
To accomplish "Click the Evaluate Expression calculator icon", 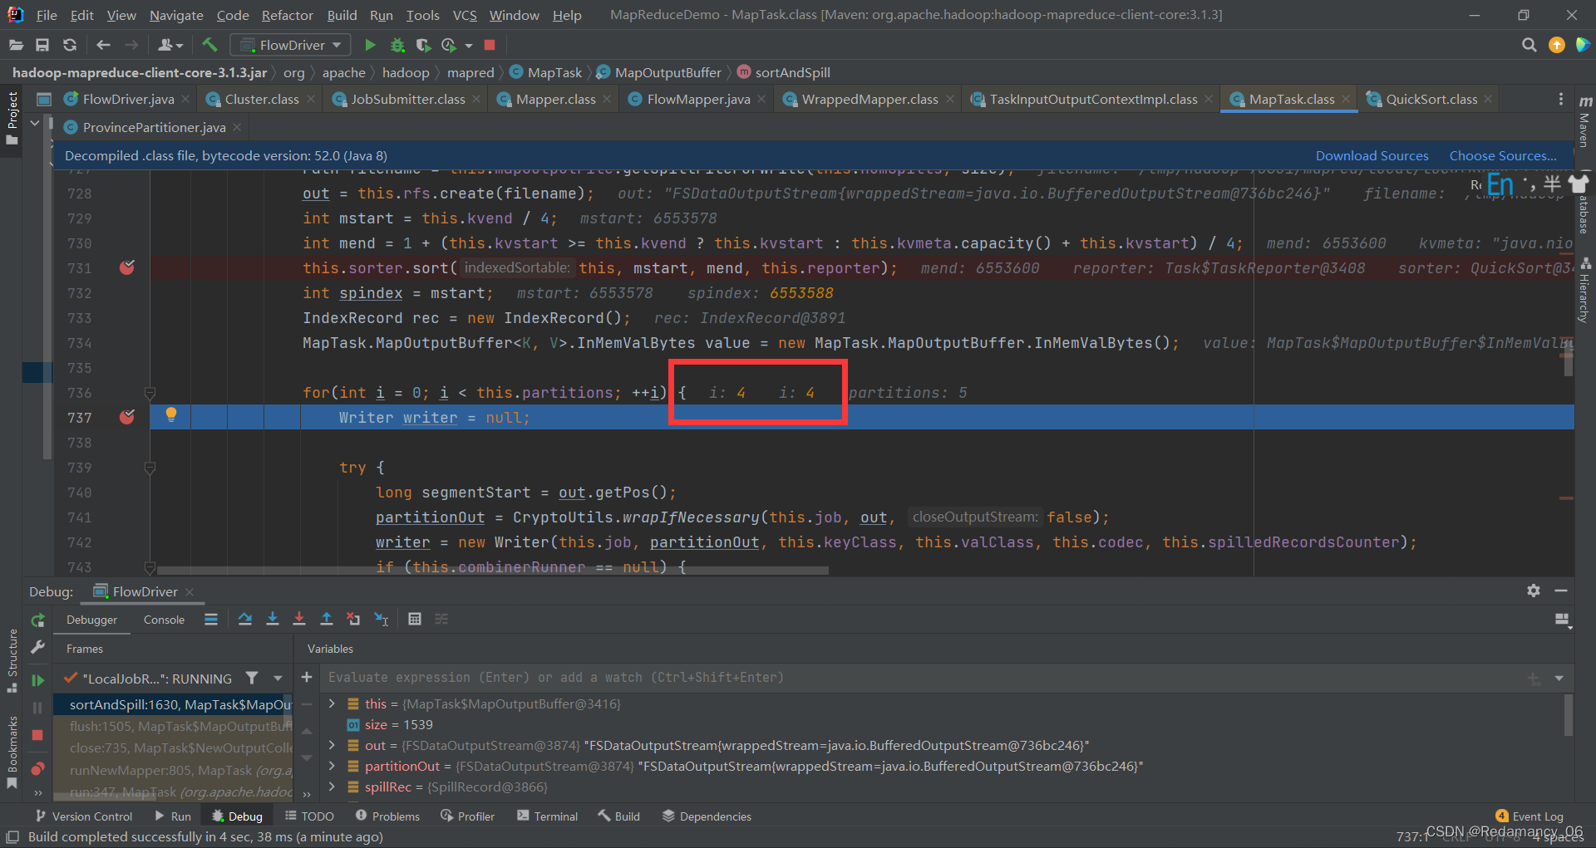I will pos(415,619).
